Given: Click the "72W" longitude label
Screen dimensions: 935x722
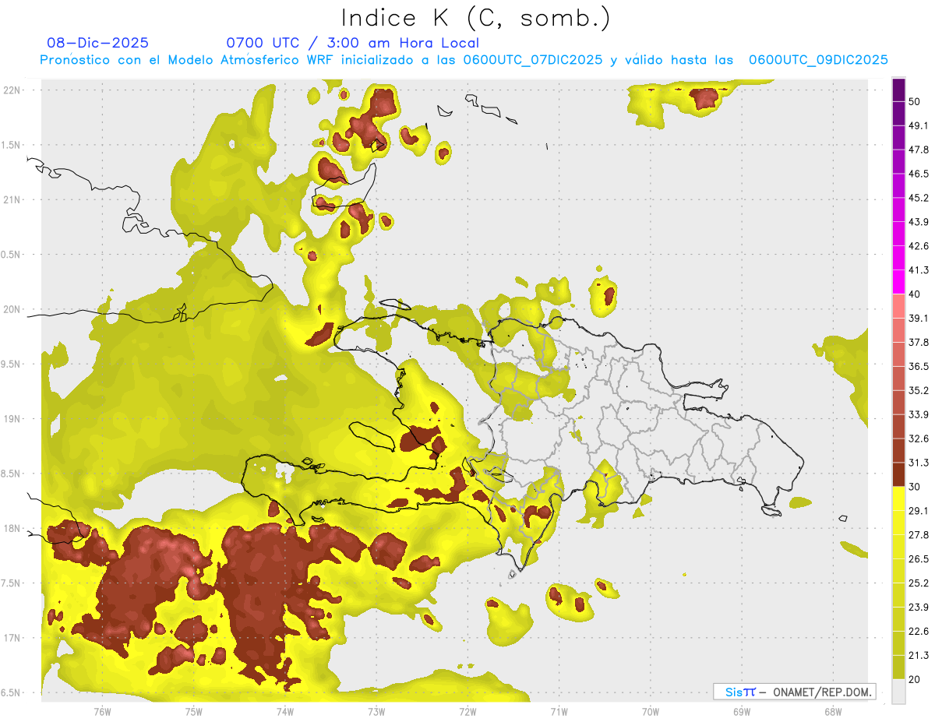Looking at the screenshot, I should point(467,712).
